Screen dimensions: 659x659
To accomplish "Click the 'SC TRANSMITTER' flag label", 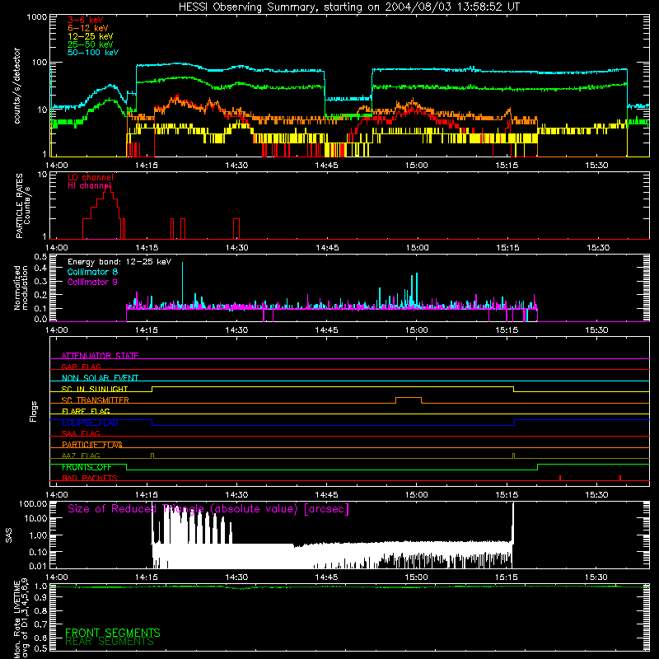I will coord(95,400).
